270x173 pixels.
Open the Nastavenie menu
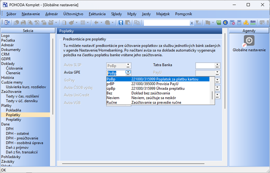coord(31,14)
